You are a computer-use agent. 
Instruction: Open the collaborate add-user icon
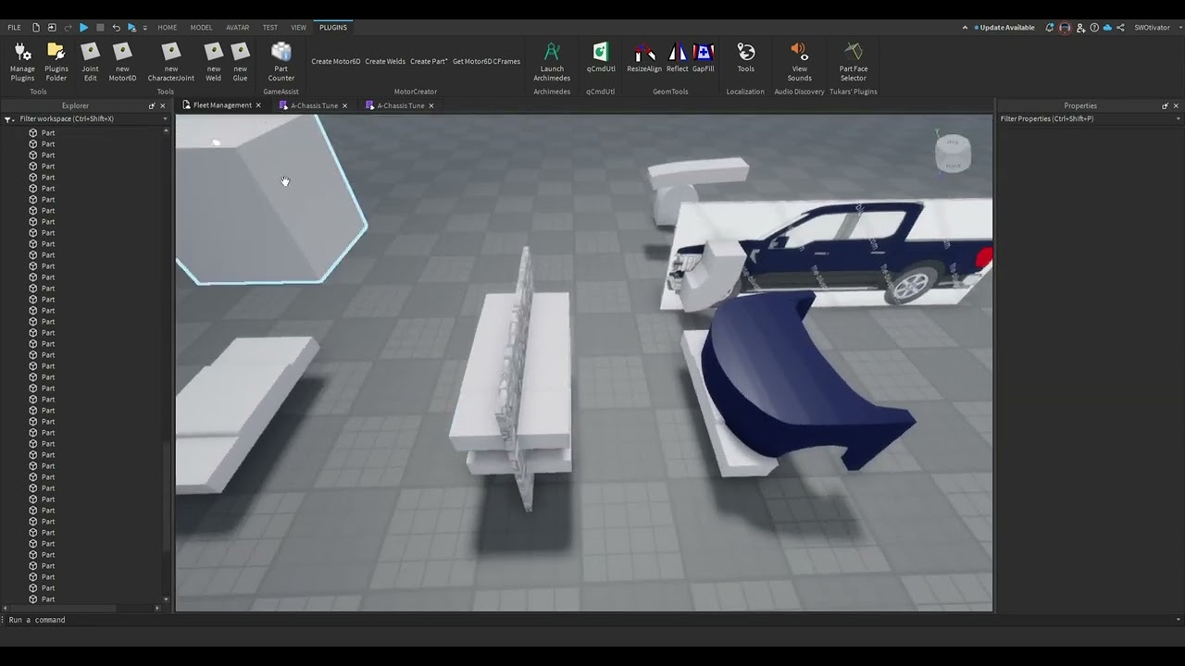[1080, 28]
